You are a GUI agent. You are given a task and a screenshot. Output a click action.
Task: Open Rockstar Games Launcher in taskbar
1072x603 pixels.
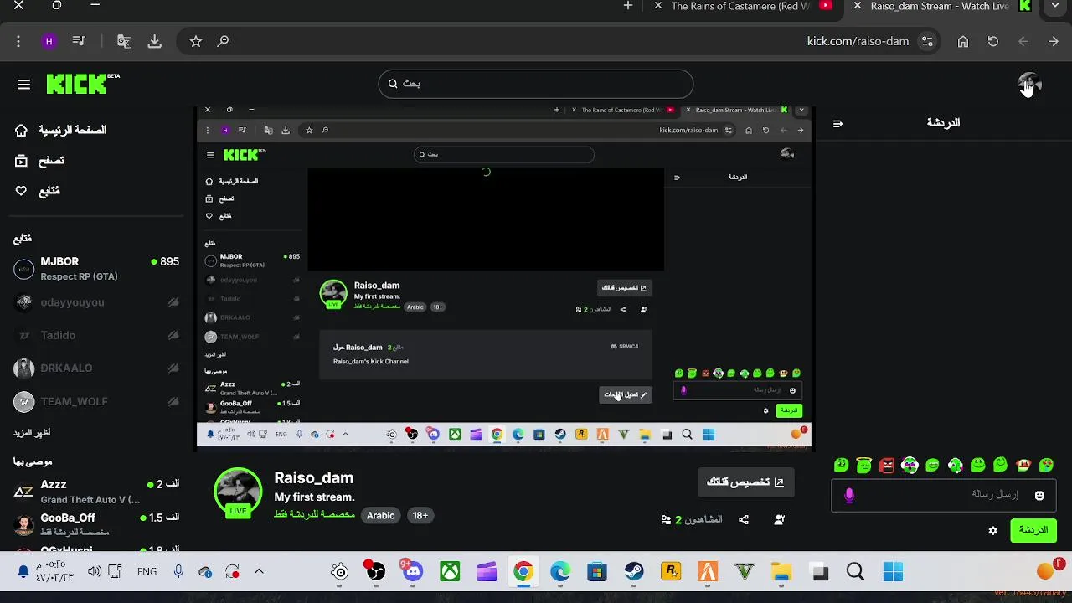[671, 572]
